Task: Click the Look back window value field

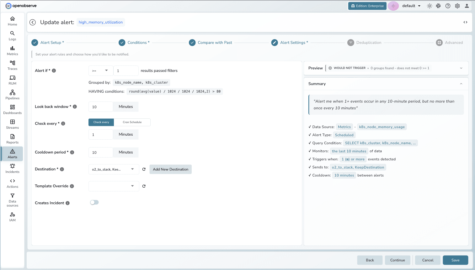Action: 101,106
